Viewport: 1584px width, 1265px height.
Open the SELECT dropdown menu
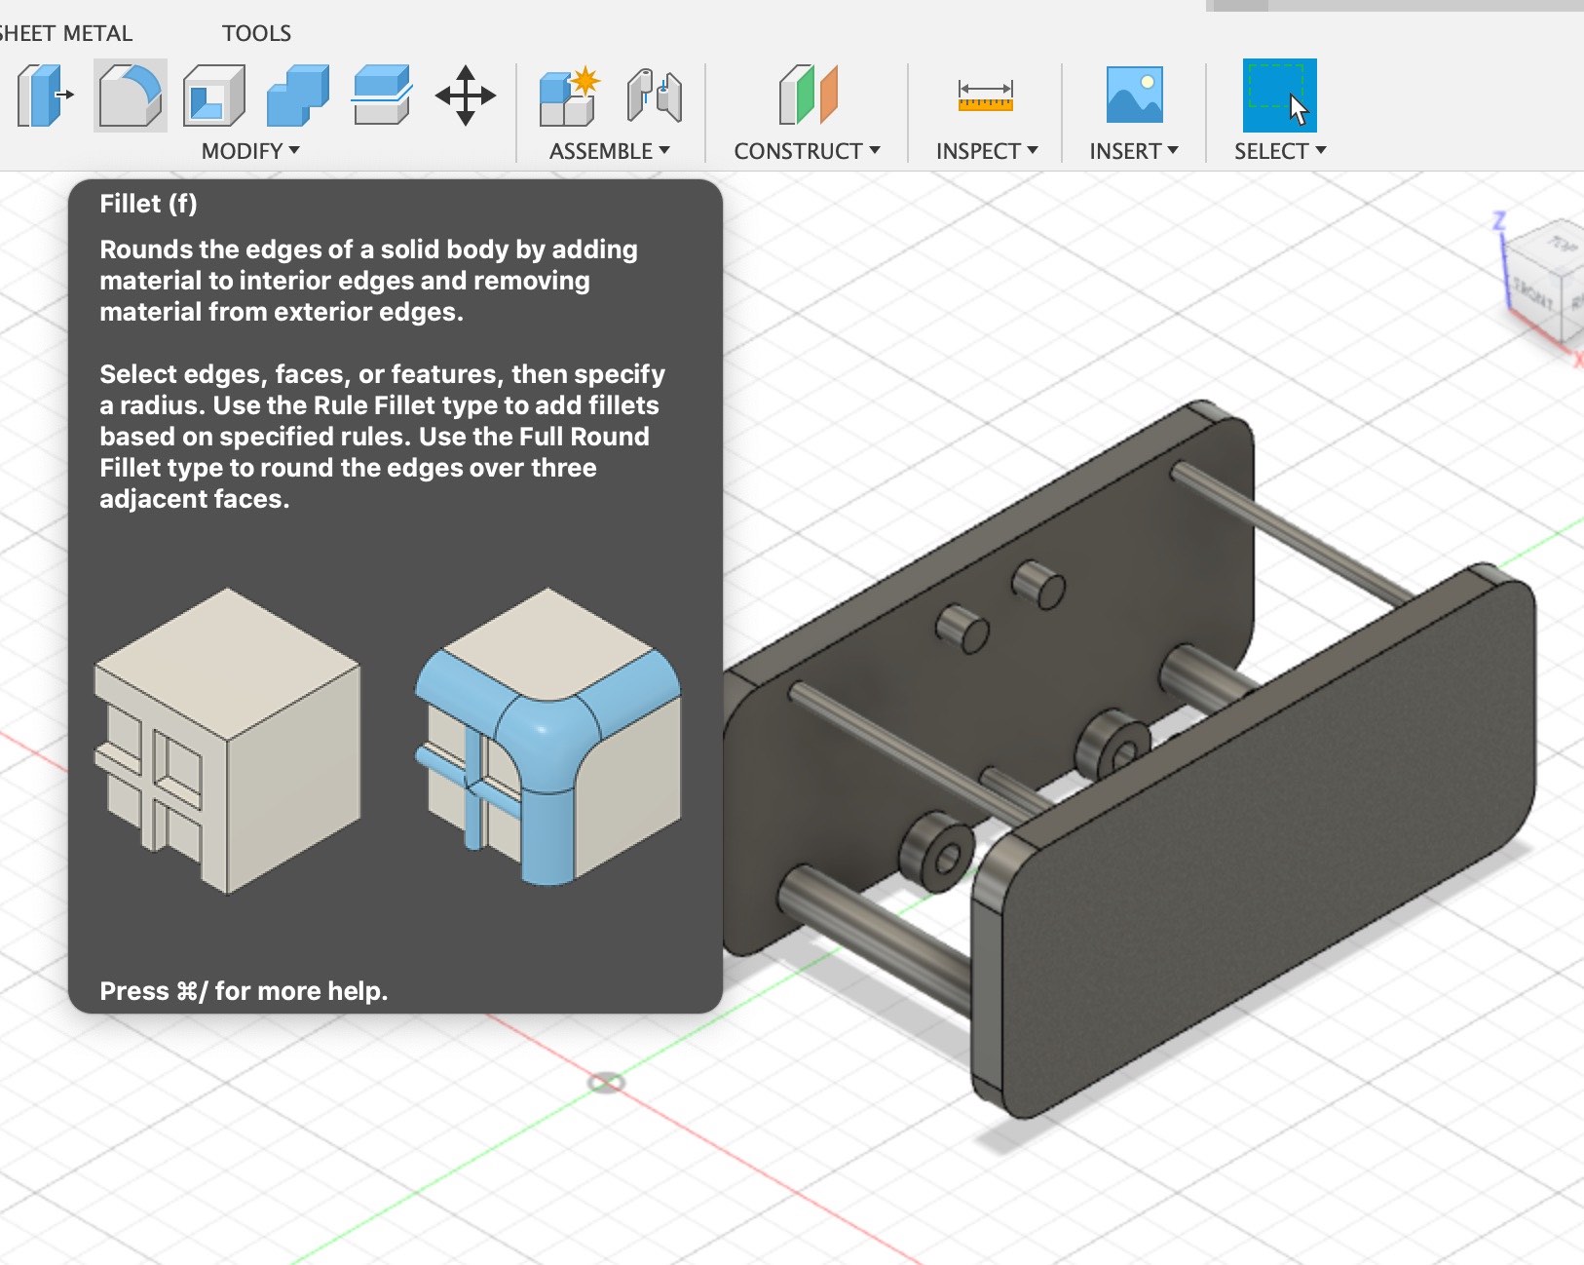1280,151
